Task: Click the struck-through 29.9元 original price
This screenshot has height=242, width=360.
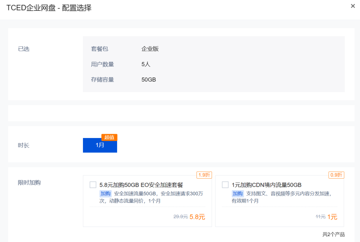Action: click(180, 217)
